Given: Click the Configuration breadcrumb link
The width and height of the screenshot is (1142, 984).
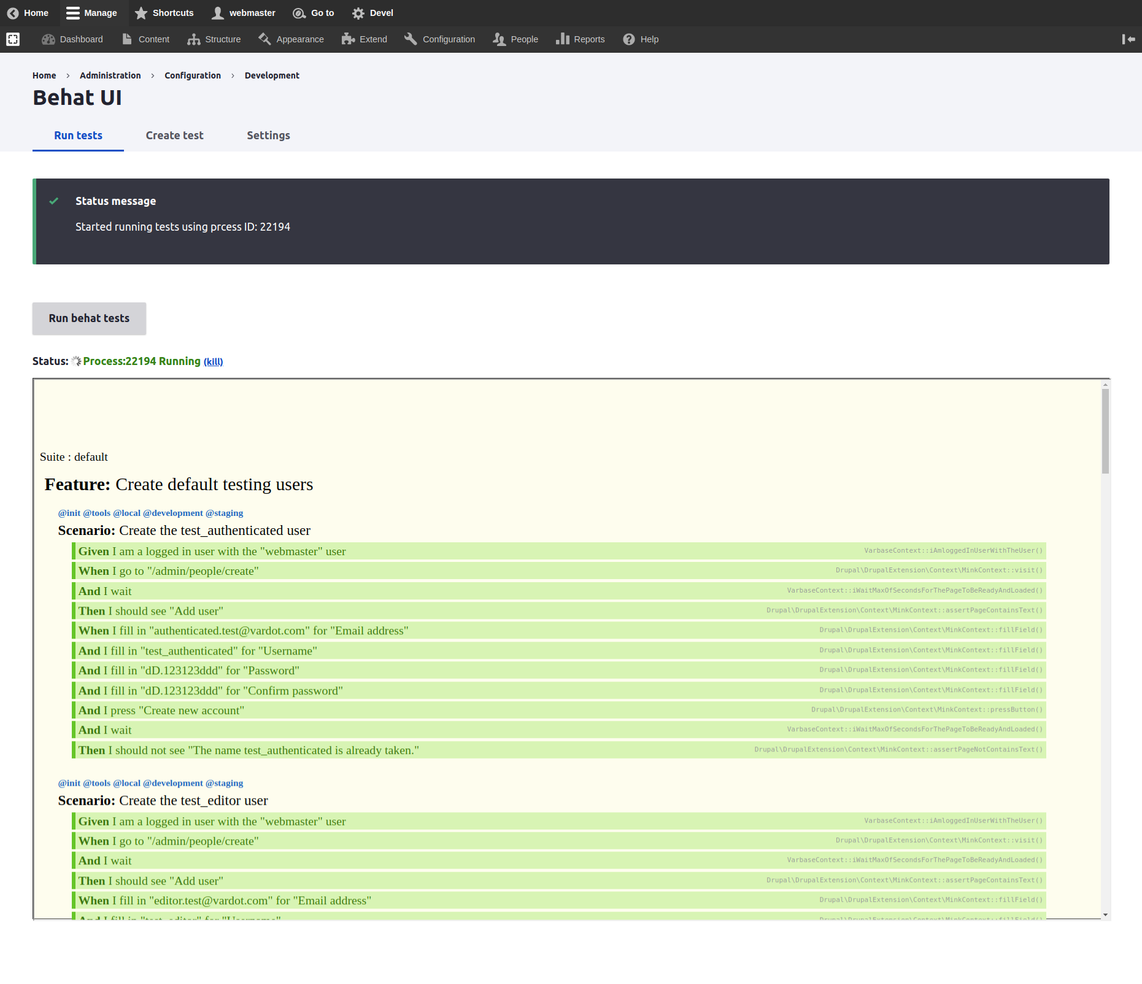Looking at the screenshot, I should (x=192, y=75).
